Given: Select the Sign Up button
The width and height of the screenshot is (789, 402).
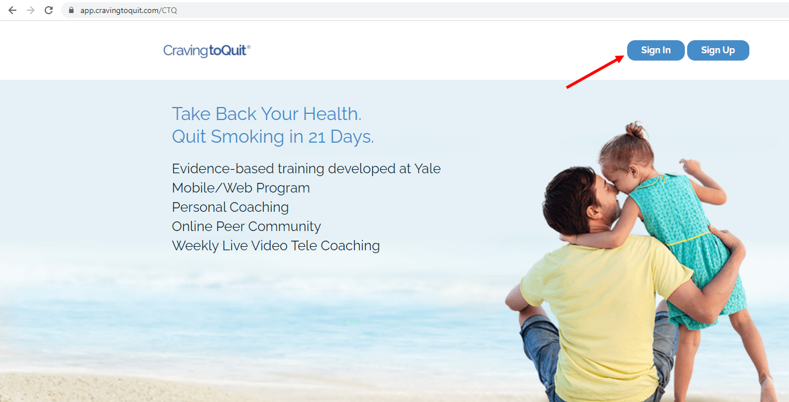Looking at the screenshot, I should click(718, 50).
